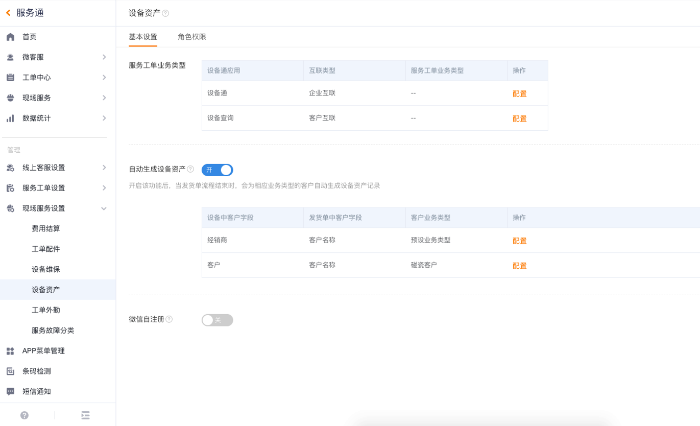700x426 pixels.
Task: Open 设备维保 in the sidebar
Action: pos(46,269)
